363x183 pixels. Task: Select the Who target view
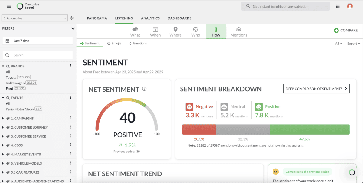point(196,32)
